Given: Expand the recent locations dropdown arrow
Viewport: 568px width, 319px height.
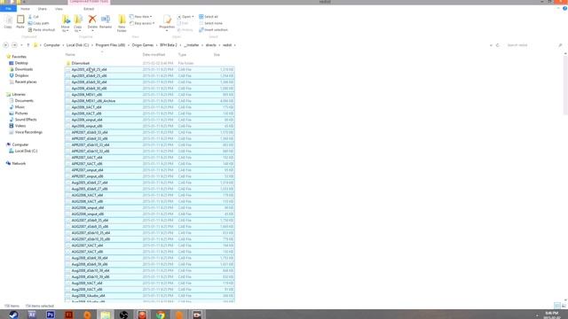Looking at the screenshot, I should (21, 45).
